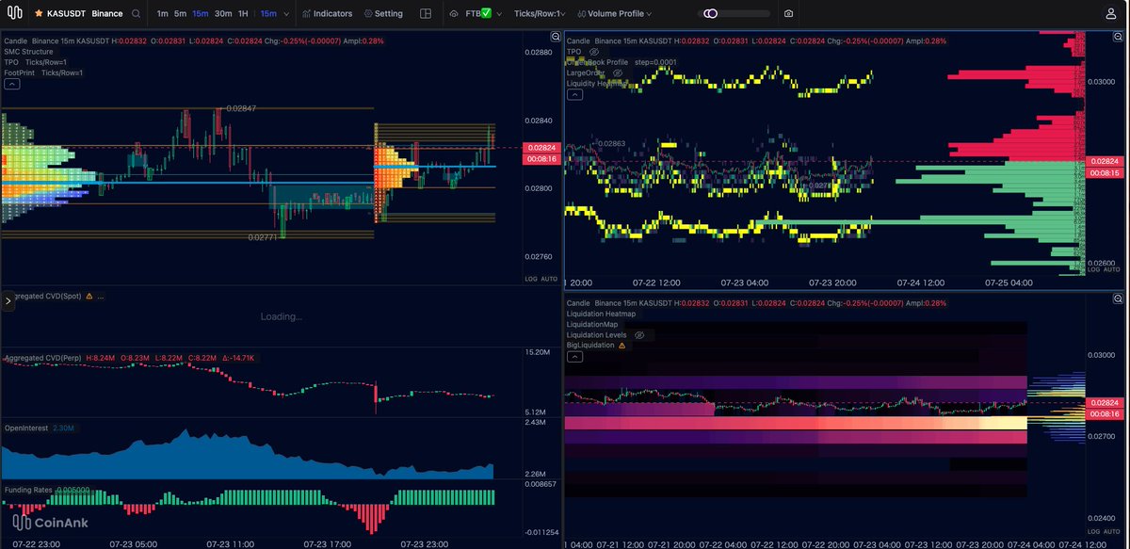Screen dimensions: 1130x549
Task: Toggle the favorite star for KASUSDT
Action: coord(39,14)
